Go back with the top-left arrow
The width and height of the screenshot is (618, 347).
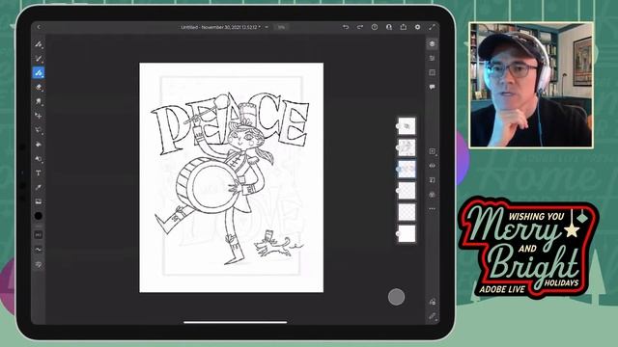pyautogui.click(x=39, y=27)
